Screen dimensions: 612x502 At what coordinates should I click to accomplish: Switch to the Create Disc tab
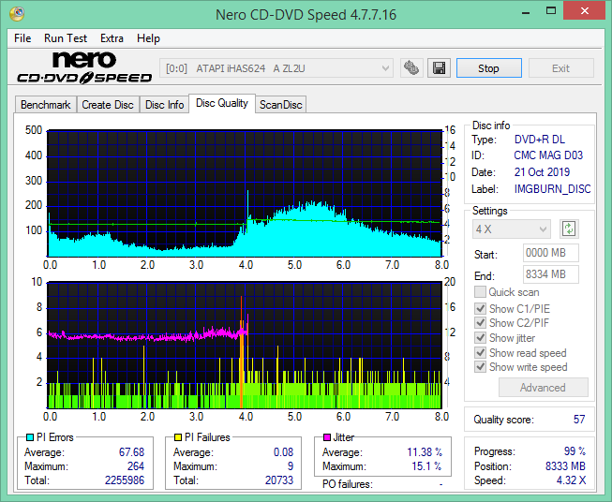click(108, 105)
